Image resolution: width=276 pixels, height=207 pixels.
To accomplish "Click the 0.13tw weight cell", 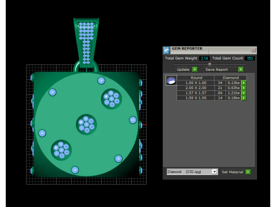I will (x=233, y=83).
